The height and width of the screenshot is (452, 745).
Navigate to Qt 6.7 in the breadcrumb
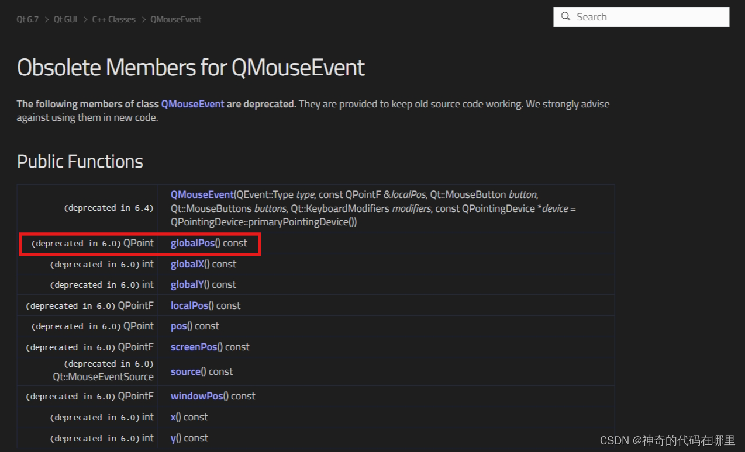click(x=27, y=19)
